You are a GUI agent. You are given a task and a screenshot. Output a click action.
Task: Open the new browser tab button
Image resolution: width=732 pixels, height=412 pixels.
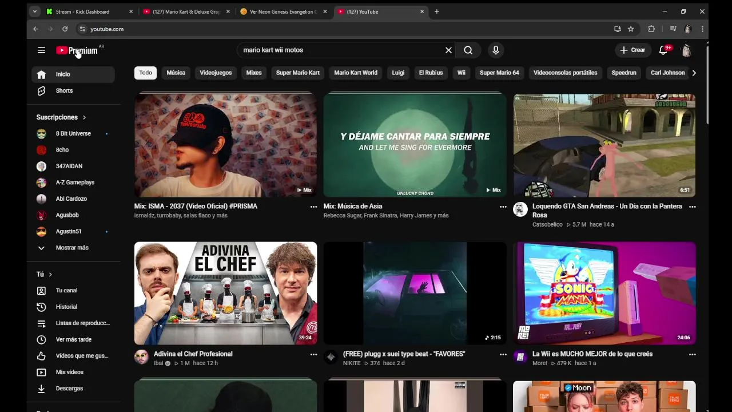coord(437,11)
